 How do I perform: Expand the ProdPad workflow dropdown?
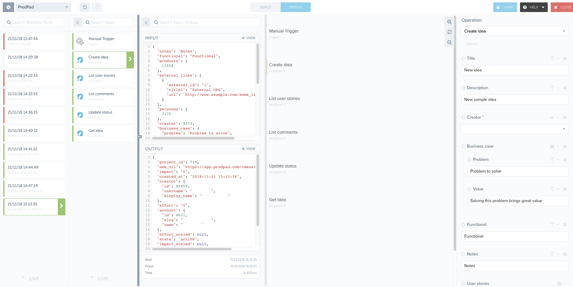pyautogui.click(x=43, y=7)
